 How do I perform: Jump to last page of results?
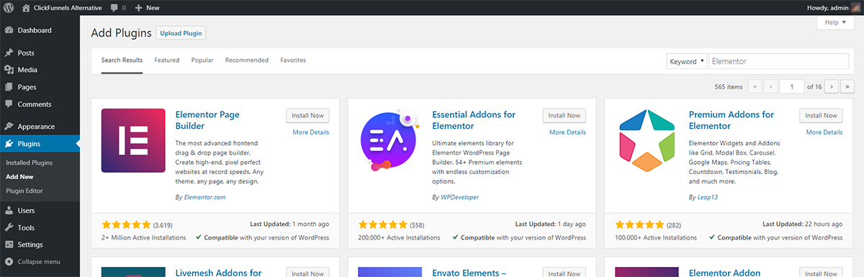[x=847, y=86]
